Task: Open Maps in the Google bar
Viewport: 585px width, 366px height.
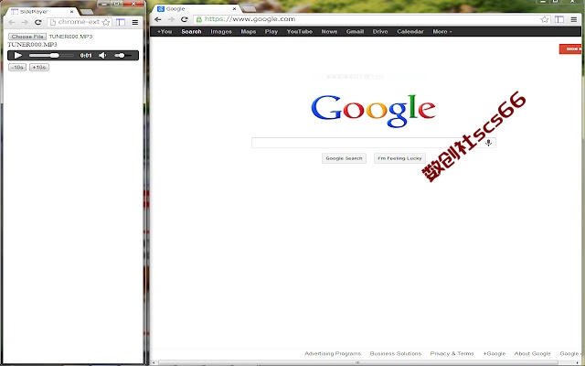Action: 249,32
